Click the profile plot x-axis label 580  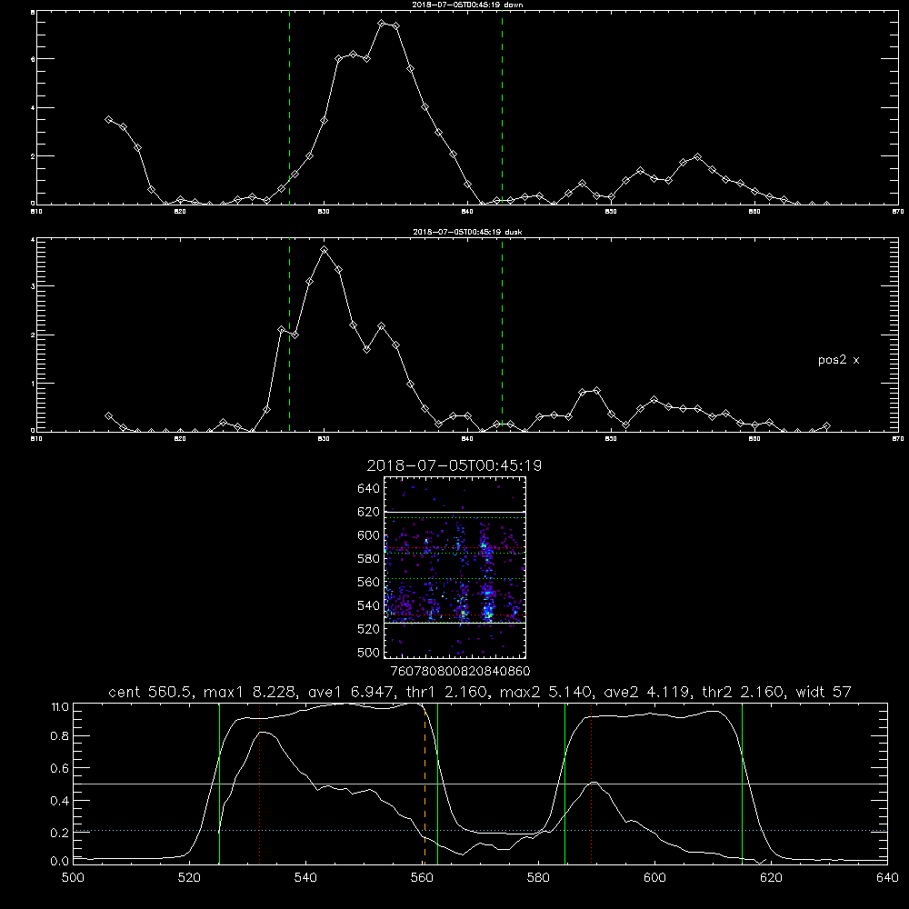click(538, 878)
